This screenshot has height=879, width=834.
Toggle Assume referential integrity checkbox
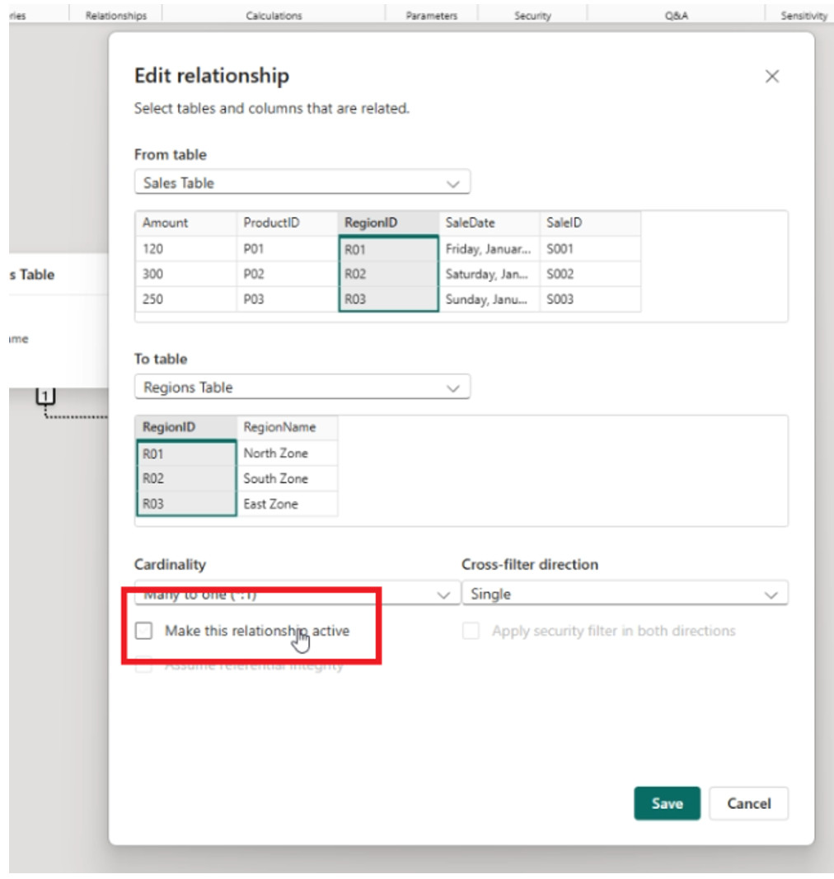[144, 665]
